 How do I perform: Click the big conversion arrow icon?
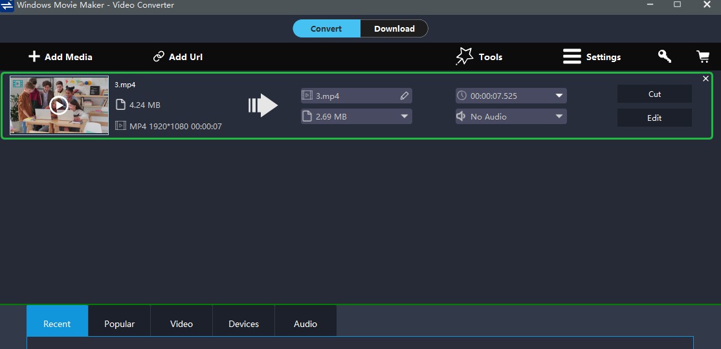click(x=263, y=105)
